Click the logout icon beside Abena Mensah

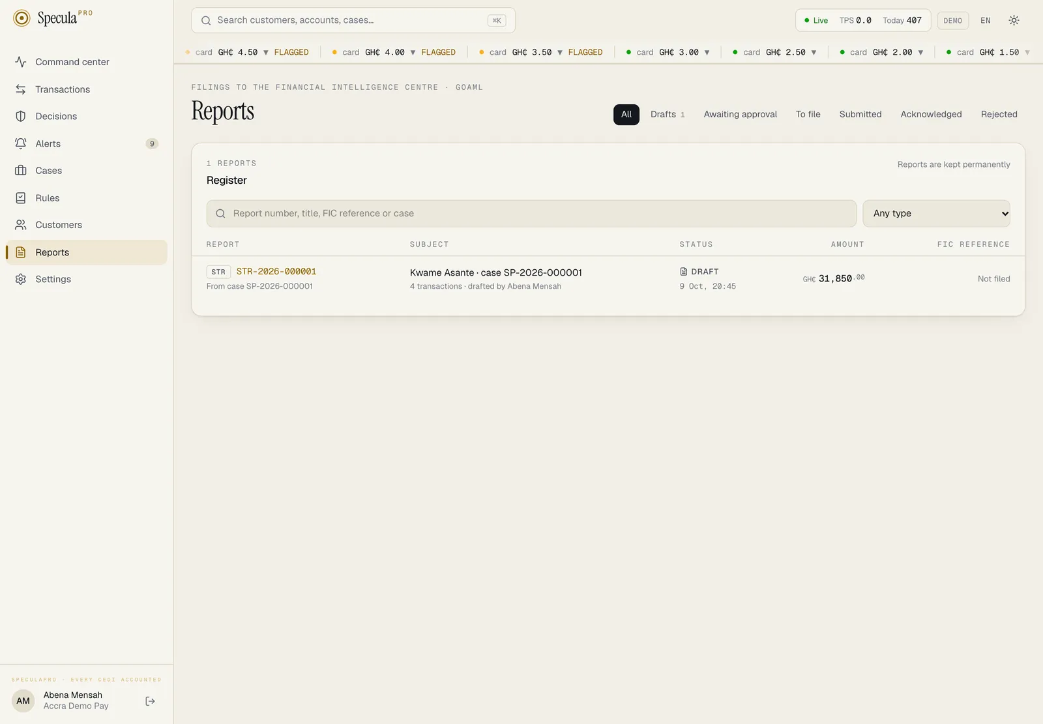[150, 701]
